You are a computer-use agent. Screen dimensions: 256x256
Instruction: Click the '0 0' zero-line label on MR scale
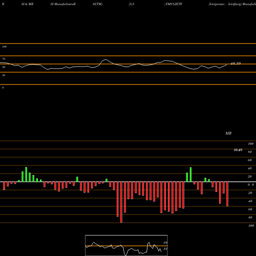[x=251, y=185]
